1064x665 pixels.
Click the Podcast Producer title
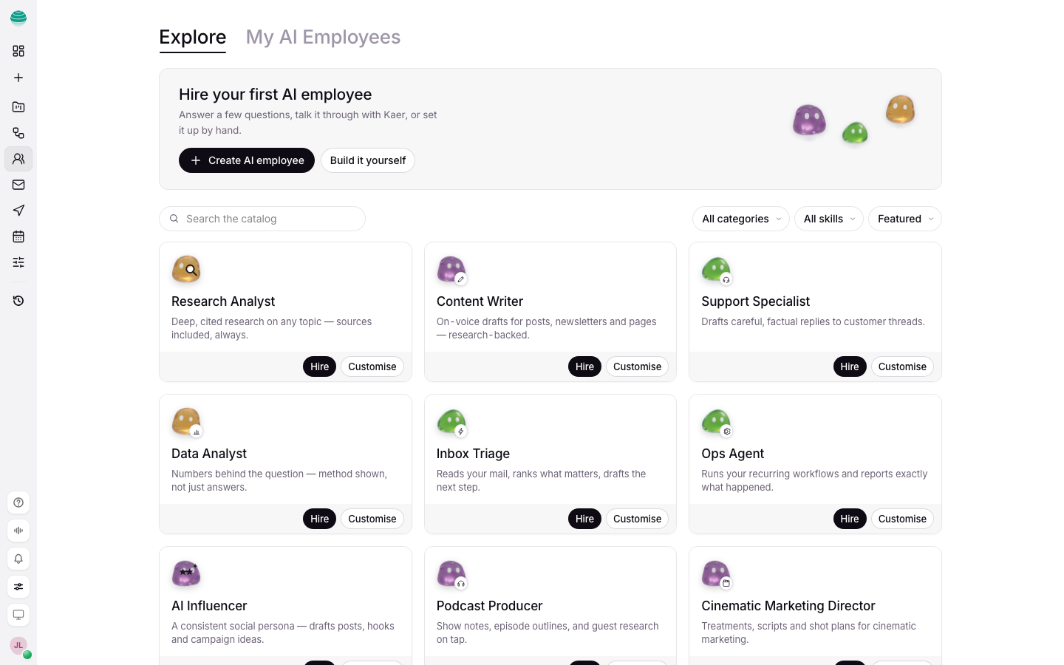(x=489, y=606)
